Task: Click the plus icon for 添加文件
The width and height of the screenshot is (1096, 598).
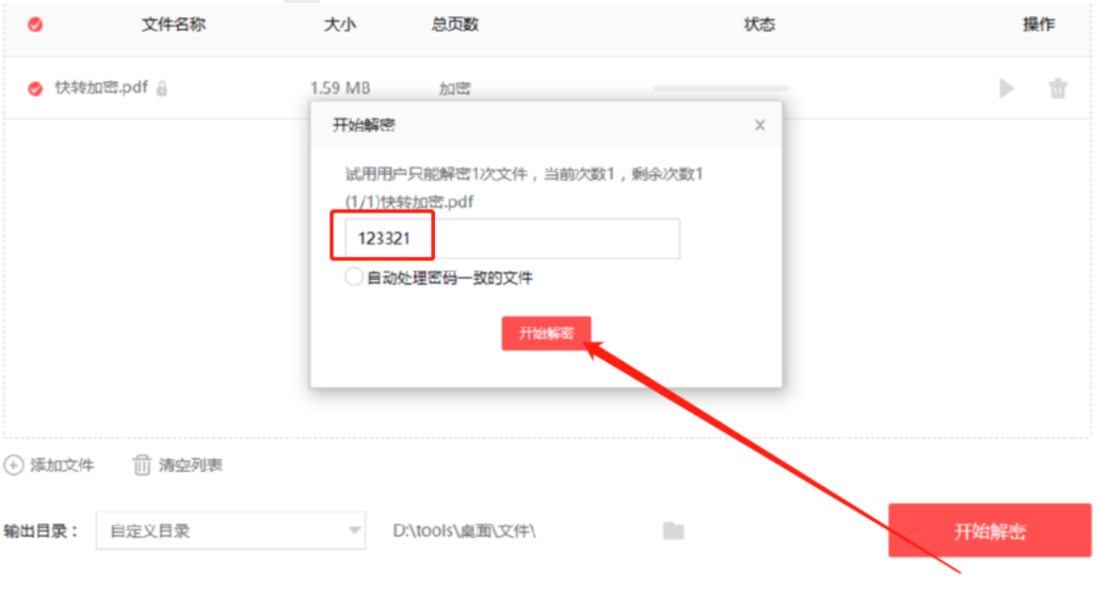Action: point(14,465)
